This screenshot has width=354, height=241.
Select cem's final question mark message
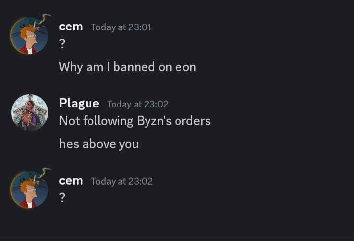[62, 197]
